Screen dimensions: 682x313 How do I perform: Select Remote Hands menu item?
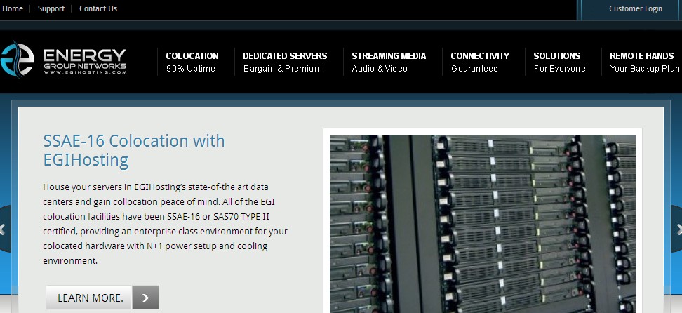pos(644,62)
